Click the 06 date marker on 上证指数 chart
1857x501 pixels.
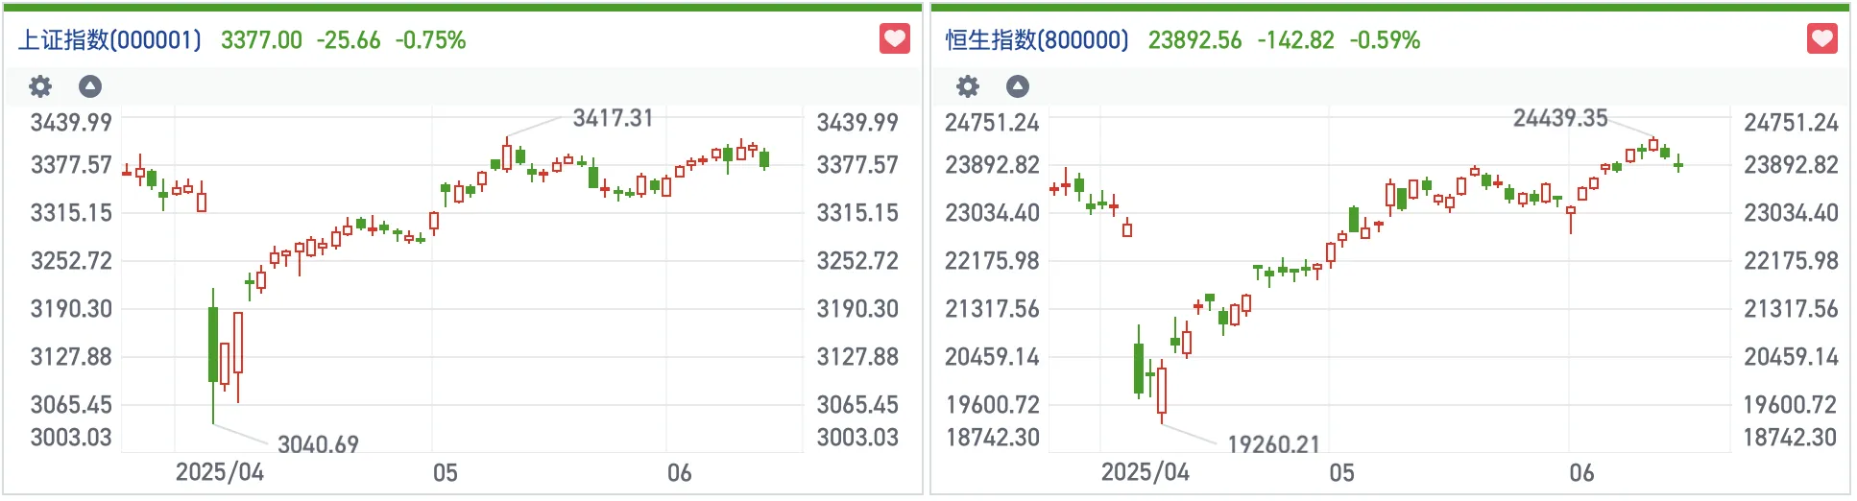[679, 472]
